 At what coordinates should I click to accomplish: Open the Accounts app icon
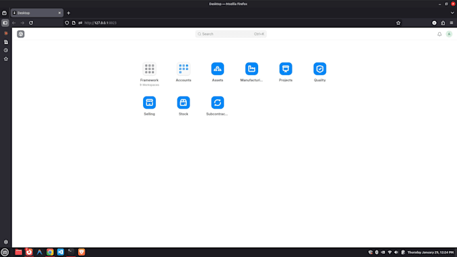tap(183, 69)
